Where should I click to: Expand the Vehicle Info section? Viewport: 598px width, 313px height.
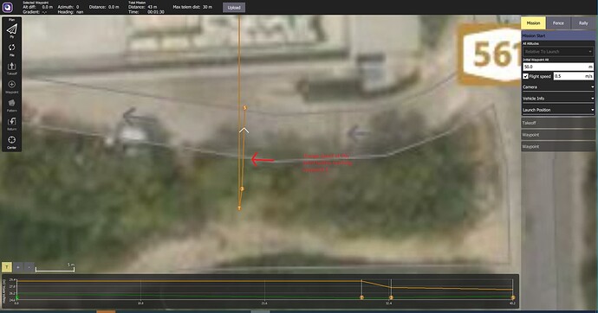(x=558, y=98)
